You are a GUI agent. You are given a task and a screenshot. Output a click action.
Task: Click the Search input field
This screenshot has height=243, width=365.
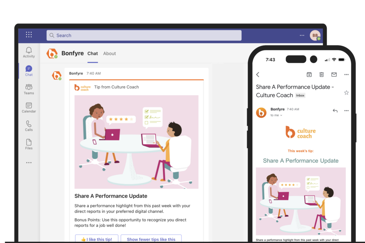coord(144,35)
